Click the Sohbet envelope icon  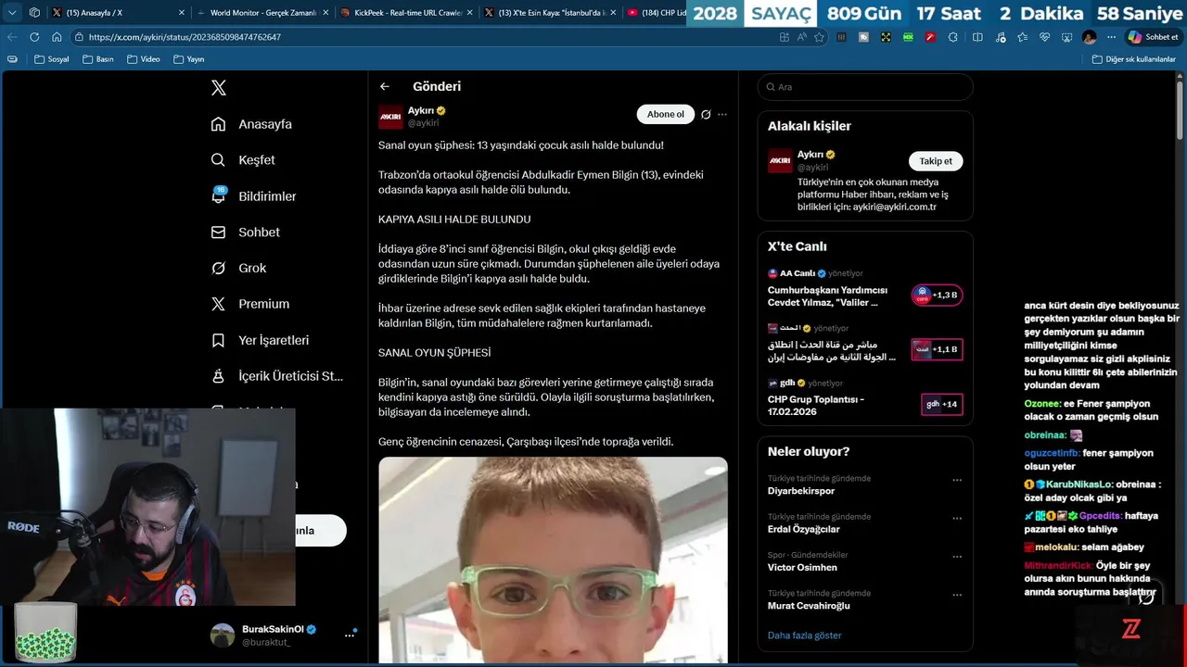218,233
